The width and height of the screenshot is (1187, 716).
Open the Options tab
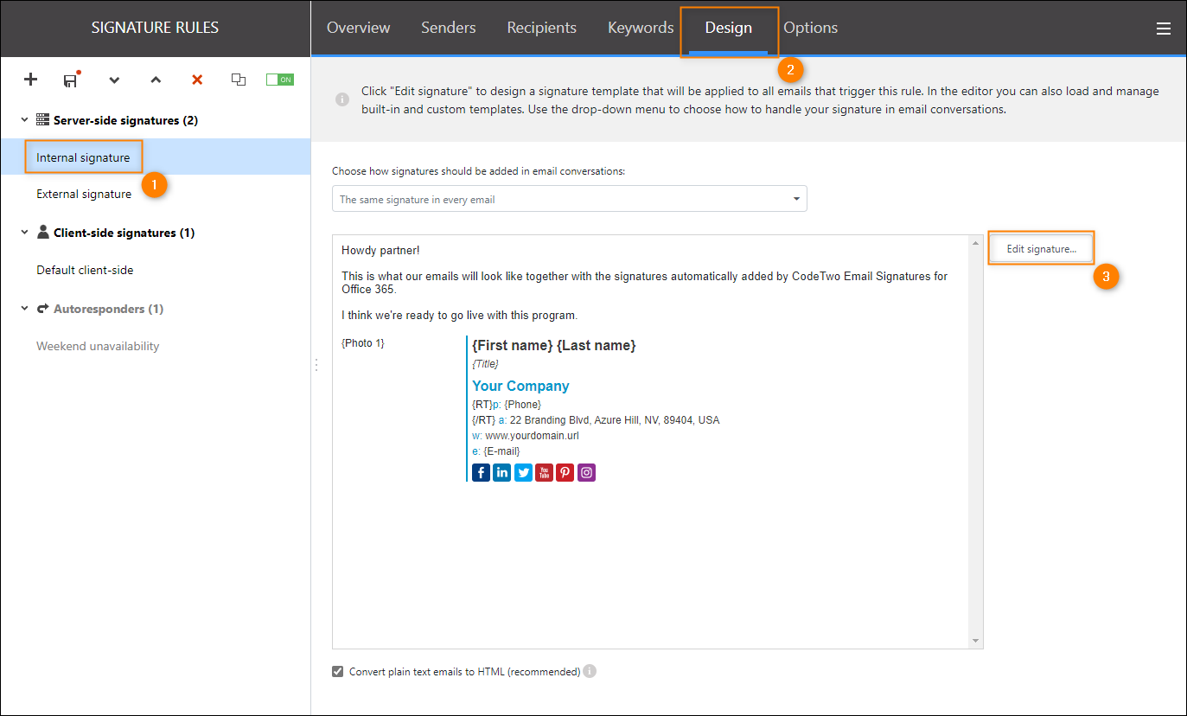[x=810, y=28]
